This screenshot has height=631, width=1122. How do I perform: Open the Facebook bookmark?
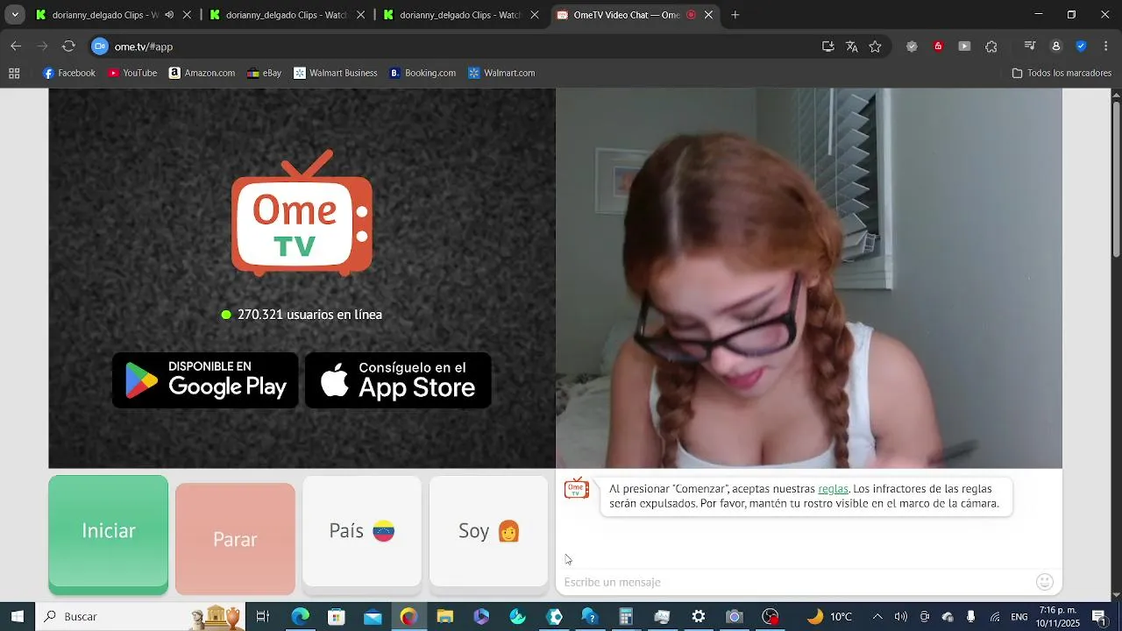click(69, 74)
